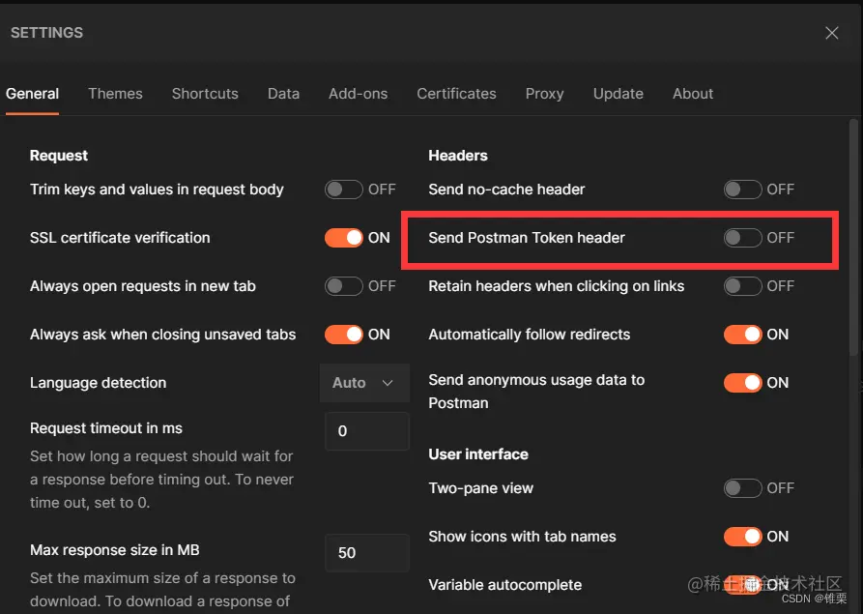Switch to the General tab

(x=32, y=94)
